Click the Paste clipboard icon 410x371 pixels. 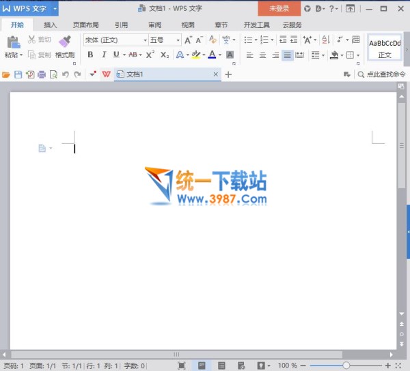pyautogui.click(x=14, y=42)
